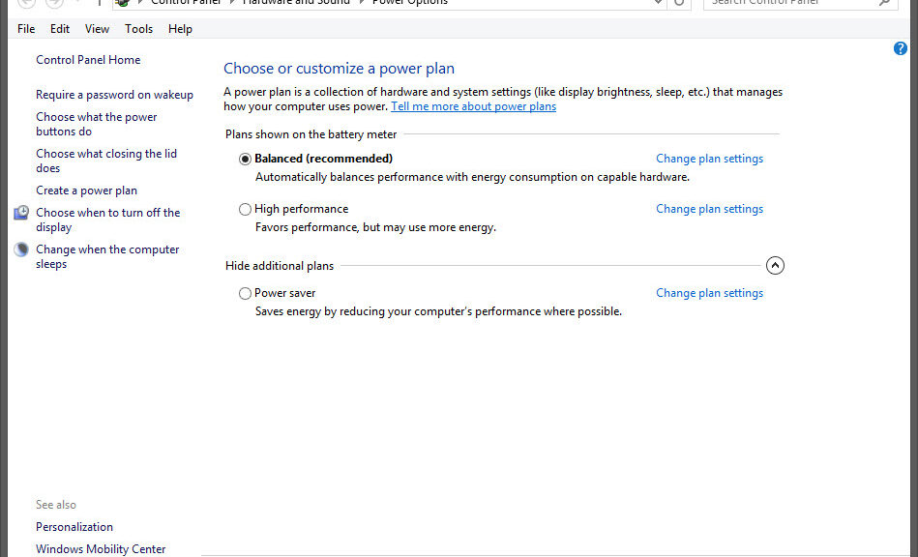Screen dimensions: 918x557
Task: Select the Balanced power plan
Action: pyautogui.click(x=245, y=158)
